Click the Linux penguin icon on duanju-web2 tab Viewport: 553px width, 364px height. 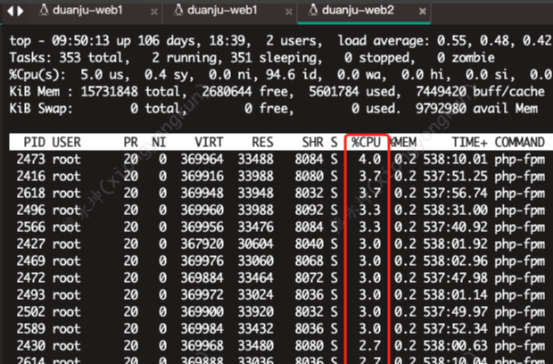click(313, 10)
